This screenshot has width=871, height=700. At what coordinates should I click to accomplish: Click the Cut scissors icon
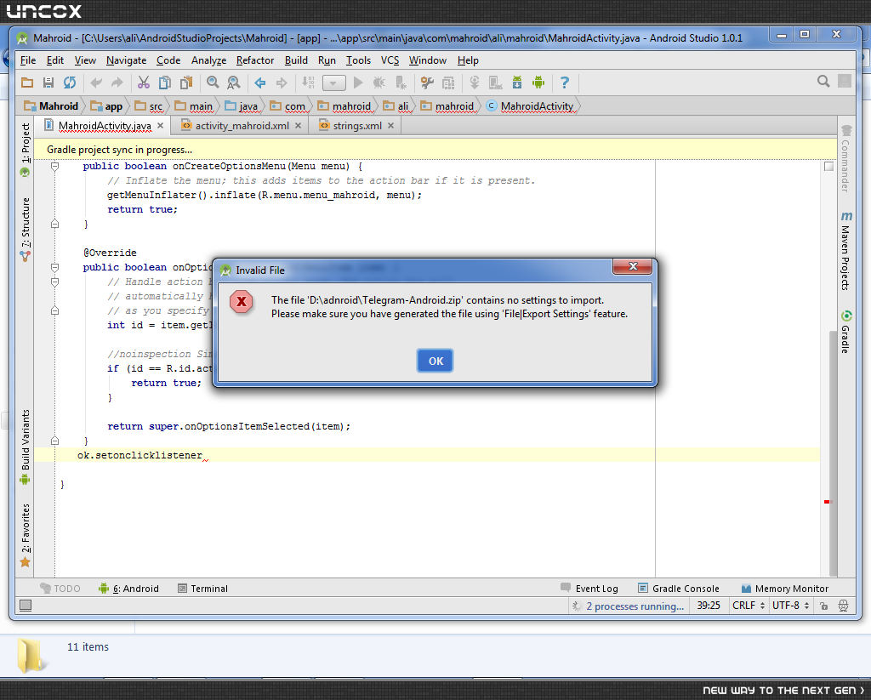pyautogui.click(x=143, y=83)
